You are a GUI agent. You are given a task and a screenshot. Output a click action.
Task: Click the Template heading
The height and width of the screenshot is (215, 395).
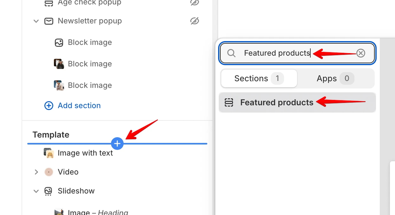(51, 135)
